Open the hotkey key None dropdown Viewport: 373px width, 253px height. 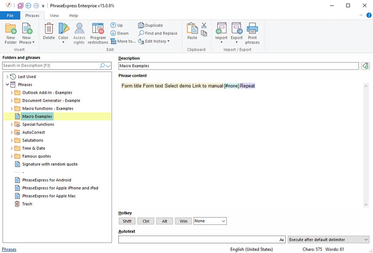[210, 221]
